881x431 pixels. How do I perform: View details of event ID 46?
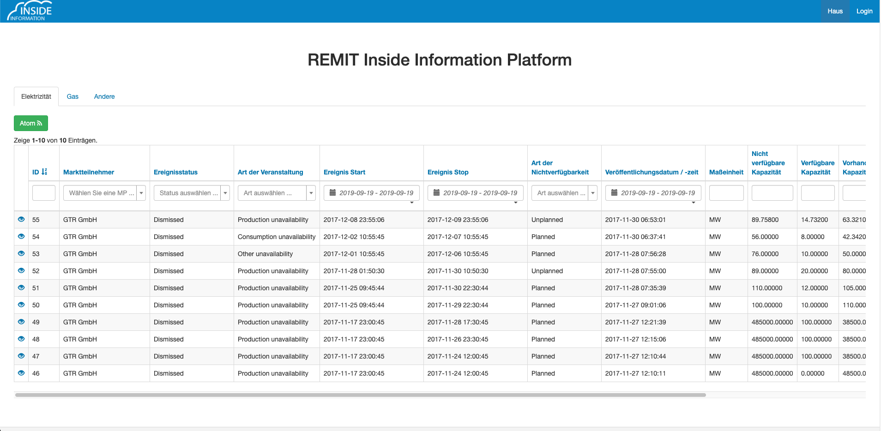coord(21,373)
